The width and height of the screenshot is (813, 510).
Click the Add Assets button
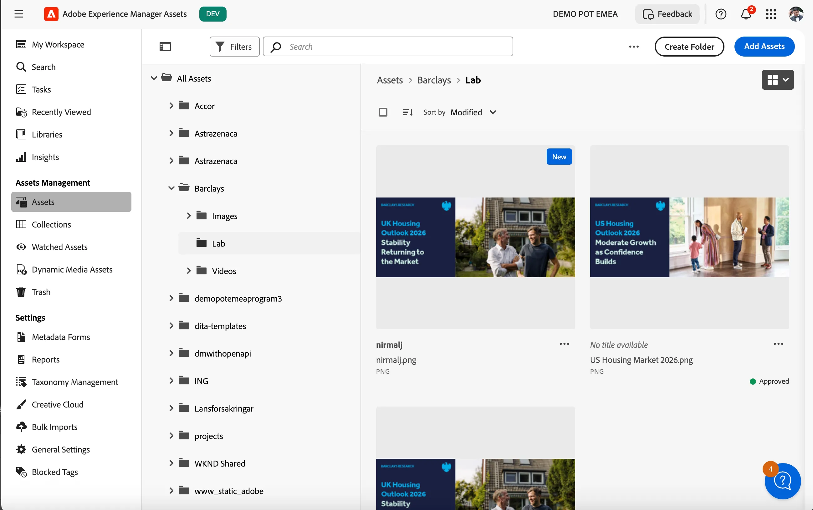coord(764,47)
